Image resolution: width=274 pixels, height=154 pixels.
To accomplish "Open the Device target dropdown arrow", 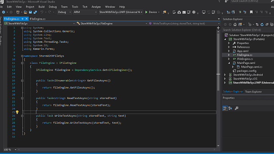I will [158, 12].
